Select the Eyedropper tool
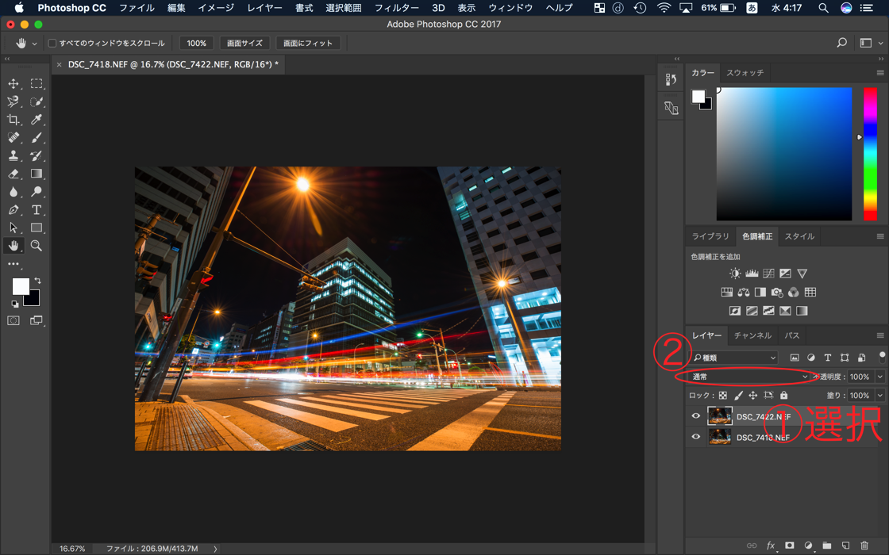Viewport: 889px width, 555px height. coord(37,120)
